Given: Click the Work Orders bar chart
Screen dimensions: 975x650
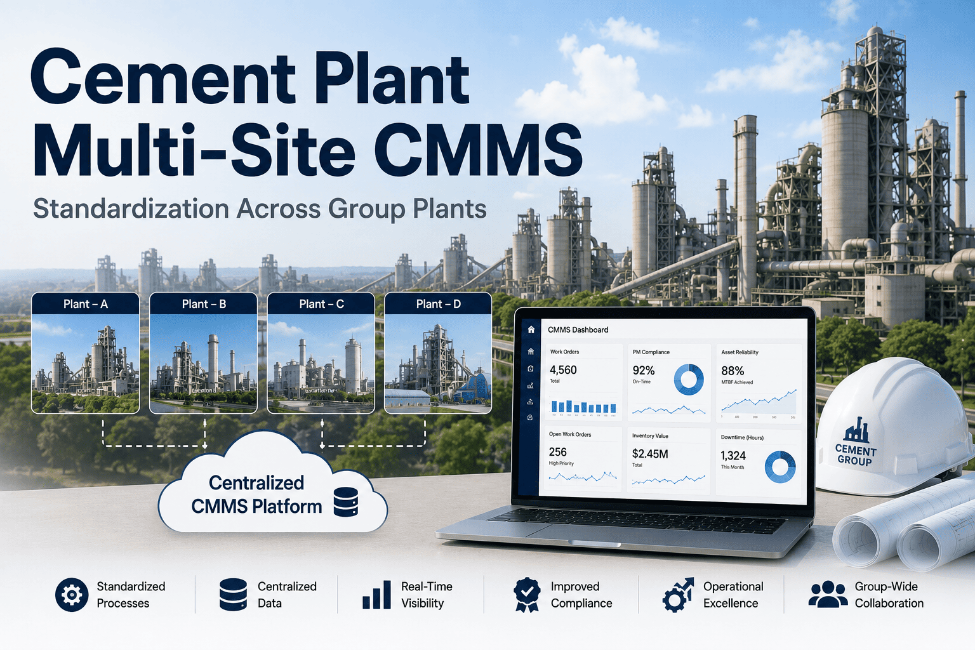Looking at the screenshot, I should tap(584, 407).
